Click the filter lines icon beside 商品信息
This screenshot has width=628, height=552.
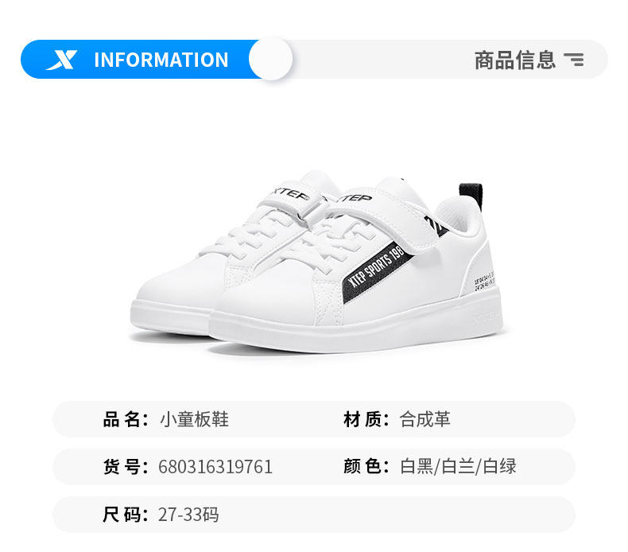[573, 60]
